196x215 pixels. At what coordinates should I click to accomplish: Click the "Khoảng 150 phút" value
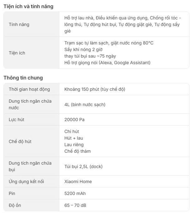pyautogui.click(x=95, y=89)
